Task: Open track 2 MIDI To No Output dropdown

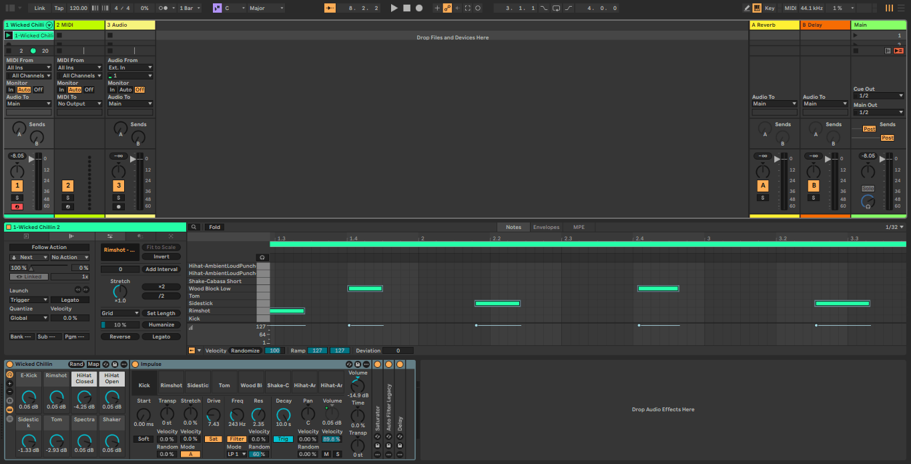Action: [x=79, y=103]
